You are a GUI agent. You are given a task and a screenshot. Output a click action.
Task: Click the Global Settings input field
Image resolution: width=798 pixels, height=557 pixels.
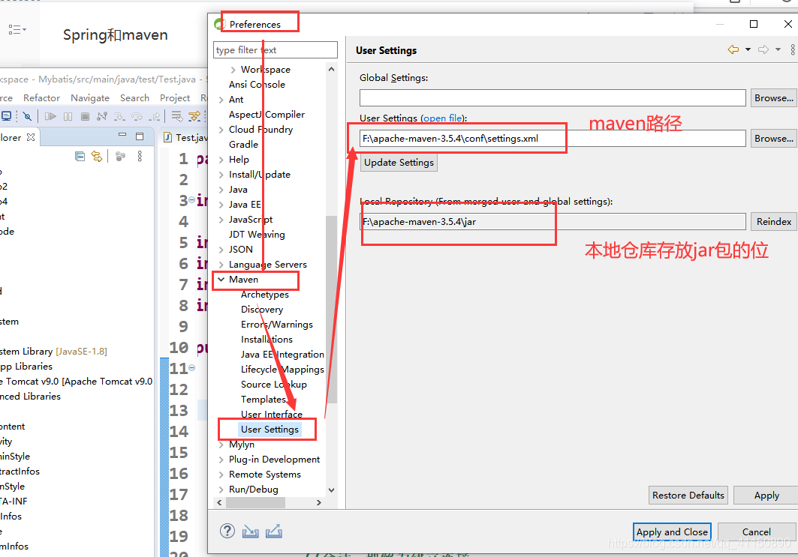(x=553, y=98)
